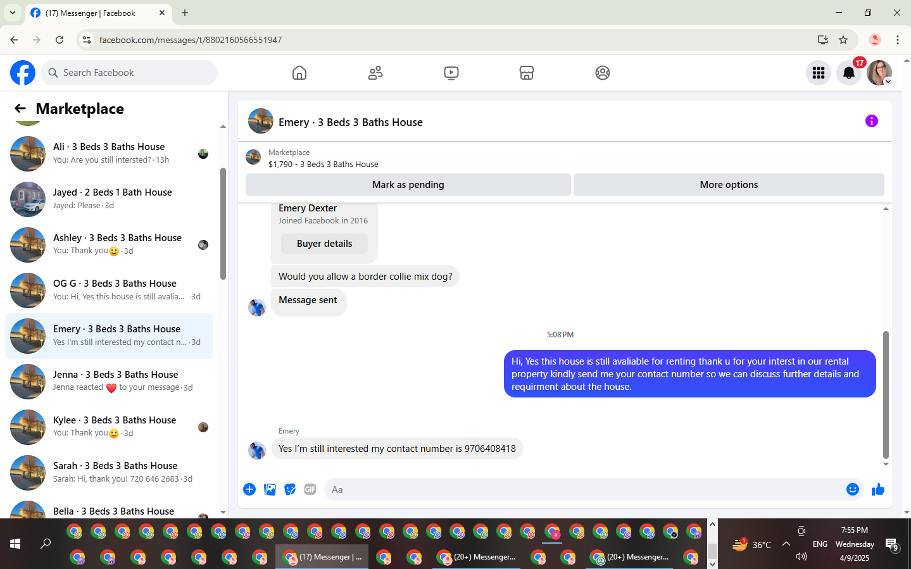Click the chat list scrollbar
The height and width of the screenshot is (569, 911).
click(x=223, y=223)
